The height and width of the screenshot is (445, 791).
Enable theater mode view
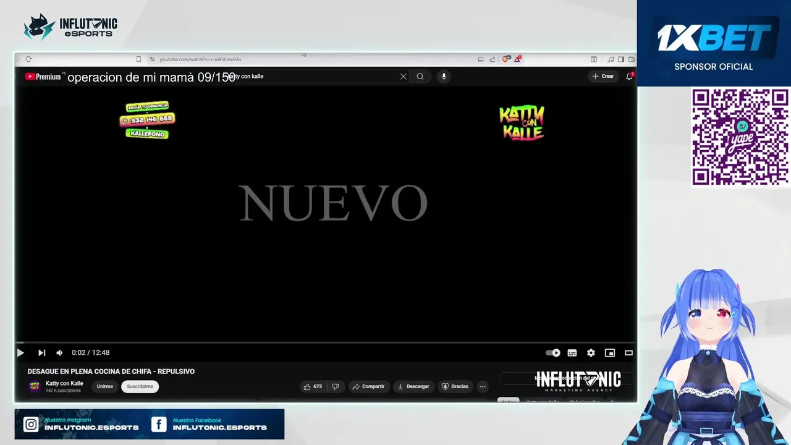click(628, 353)
